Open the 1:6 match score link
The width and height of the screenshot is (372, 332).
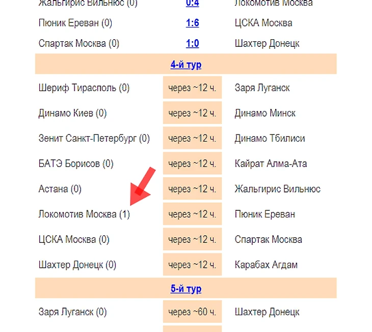[x=192, y=23]
